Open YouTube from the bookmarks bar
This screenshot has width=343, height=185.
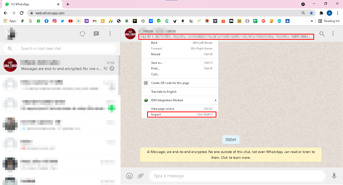tap(70, 21)
